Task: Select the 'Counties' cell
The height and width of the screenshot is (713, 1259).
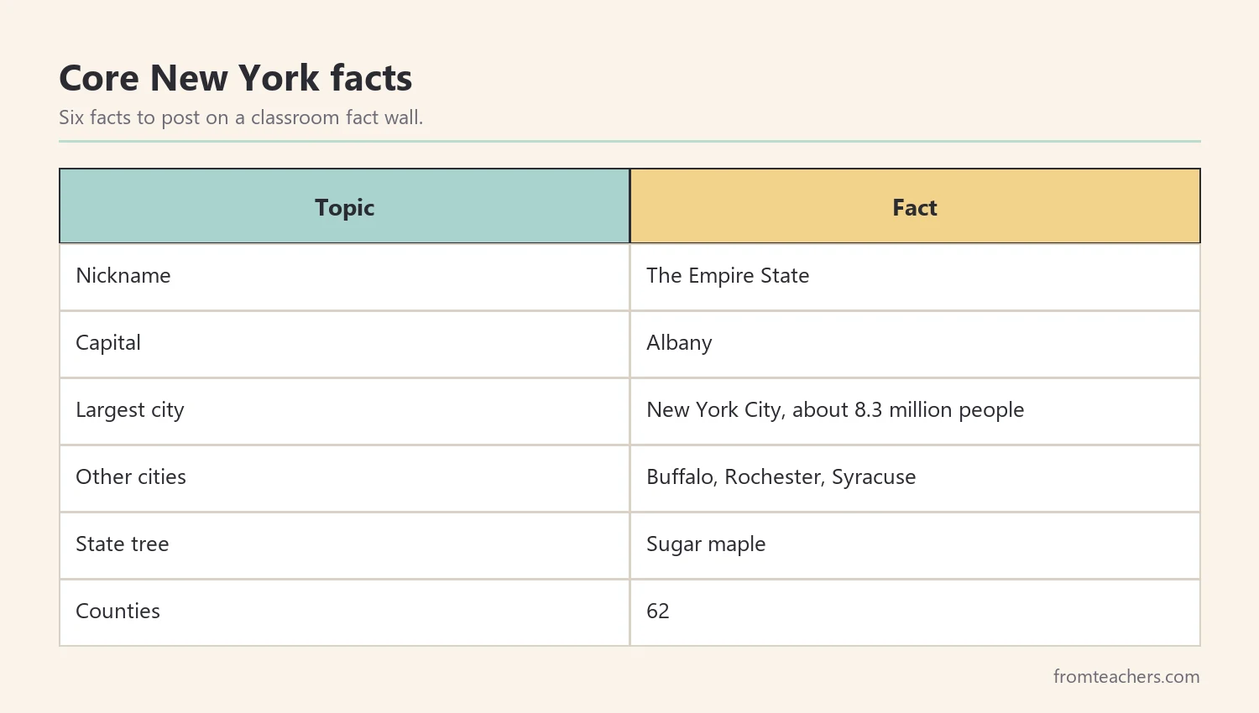Action: [x=344, y=612]
